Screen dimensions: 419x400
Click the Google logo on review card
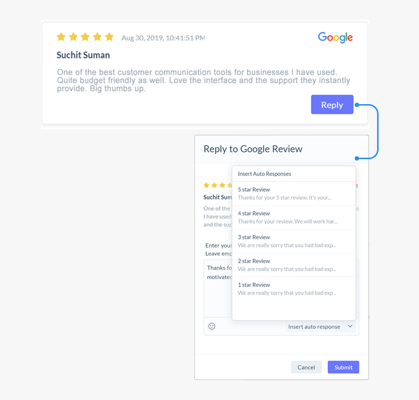pos(335,37)
